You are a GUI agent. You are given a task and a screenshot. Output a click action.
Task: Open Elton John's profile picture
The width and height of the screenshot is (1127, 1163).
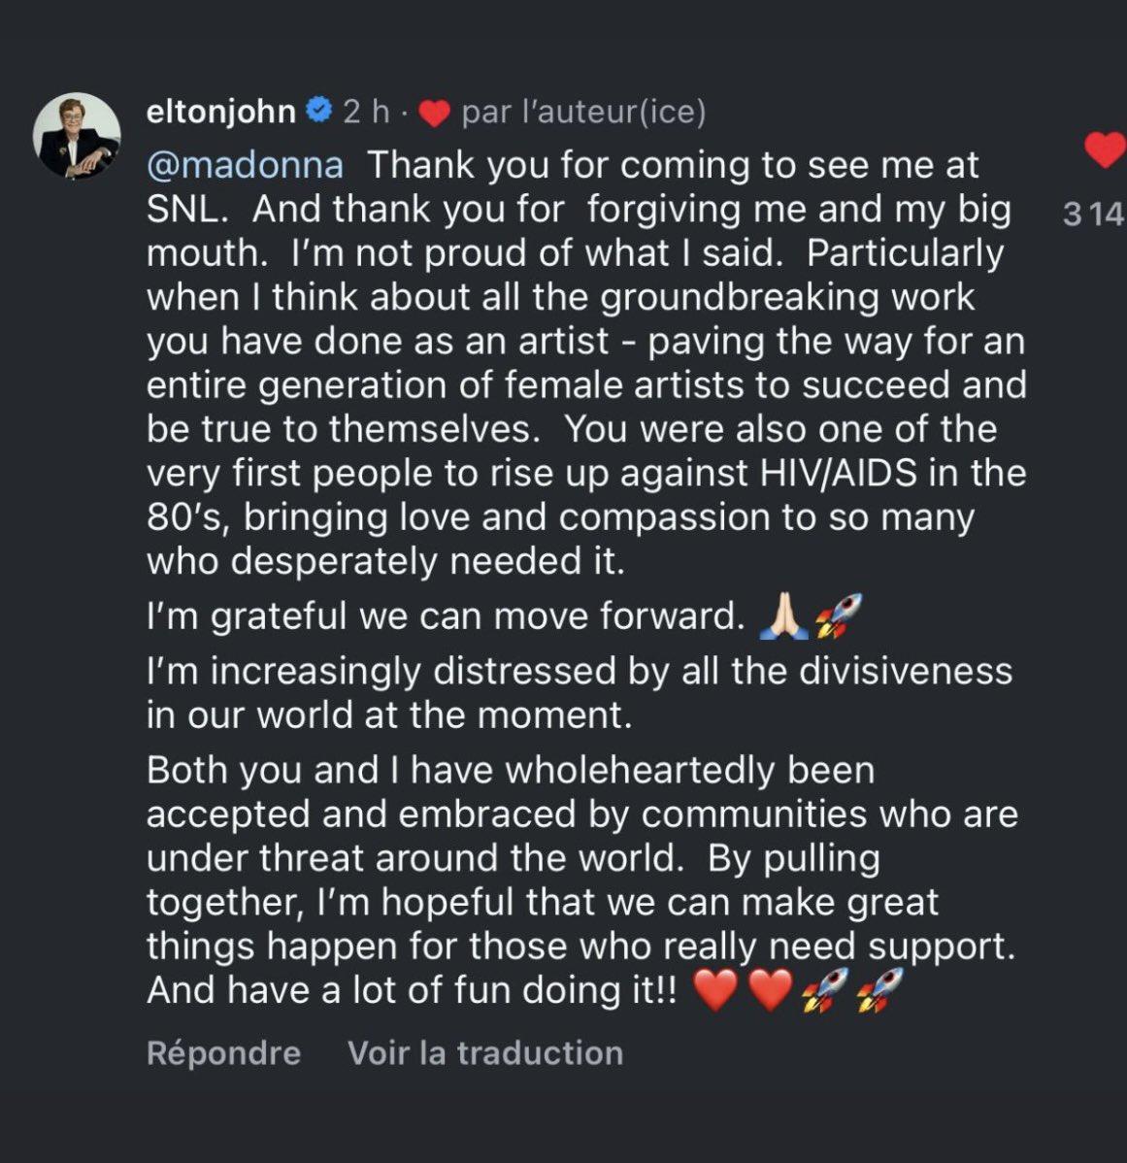pyautogui.click(x=78, y=136)
